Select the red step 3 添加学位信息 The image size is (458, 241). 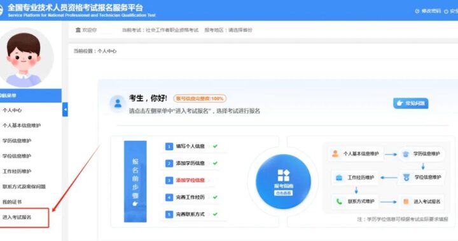tap(190, 180)
